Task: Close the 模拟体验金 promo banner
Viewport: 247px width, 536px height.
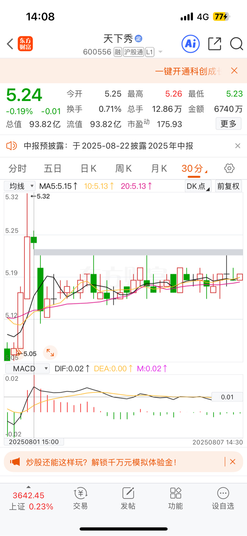Action: coord(233,462)
